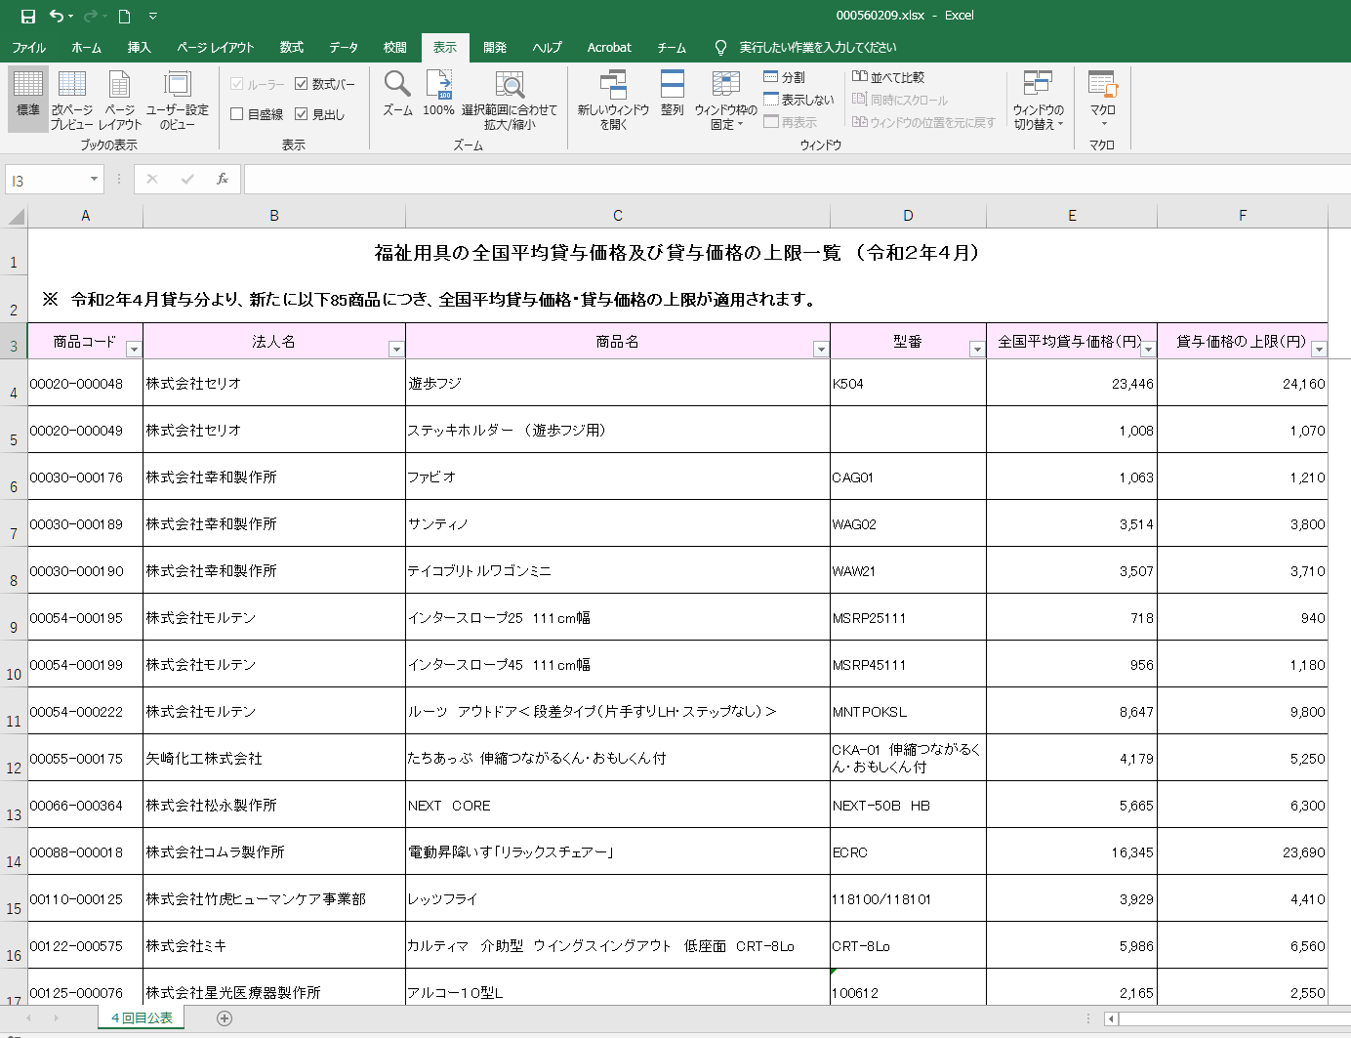The width and height of the screenshot is (1351, 1038).
Task: Click the Save icon in quick access toolbar
Action: pyautogui.click(x=27, y=16)
